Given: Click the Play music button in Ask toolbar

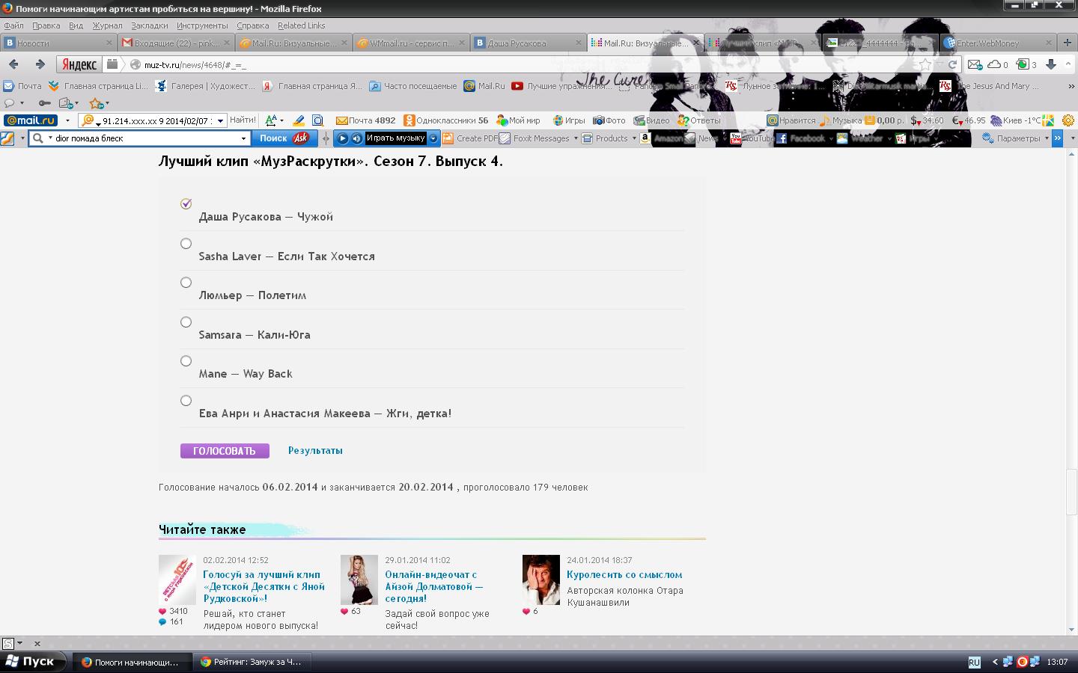Looking at the screenshot, I should coord(342,138).
